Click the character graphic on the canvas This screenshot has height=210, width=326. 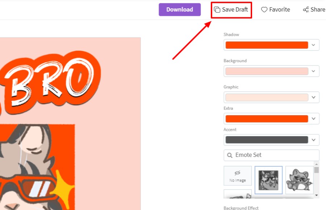(x=37, y=167)
